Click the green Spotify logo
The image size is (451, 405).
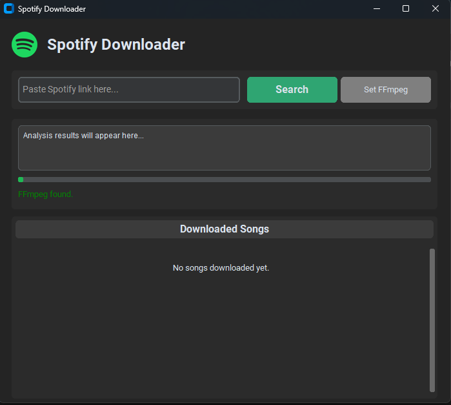click(25, 45)
